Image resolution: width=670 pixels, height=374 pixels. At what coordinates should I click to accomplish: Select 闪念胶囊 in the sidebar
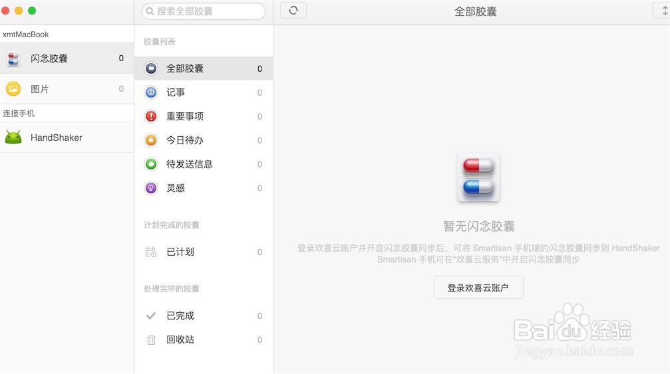tap(67, 58)
